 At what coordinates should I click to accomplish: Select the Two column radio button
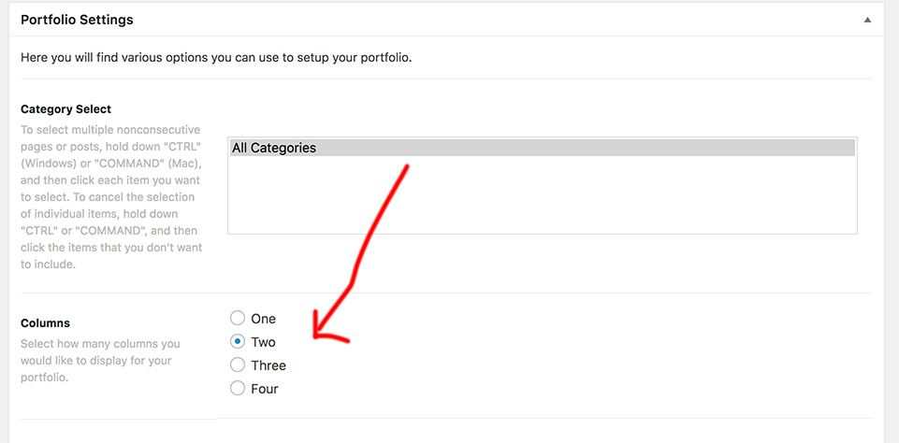click(238, 342)
